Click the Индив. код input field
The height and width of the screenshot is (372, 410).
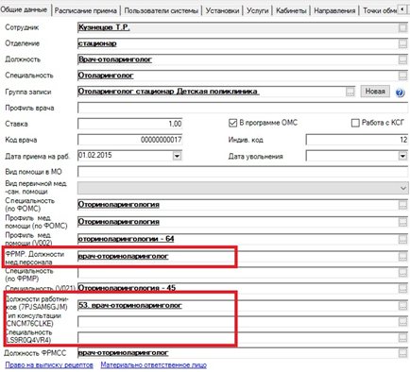(357, 140)
